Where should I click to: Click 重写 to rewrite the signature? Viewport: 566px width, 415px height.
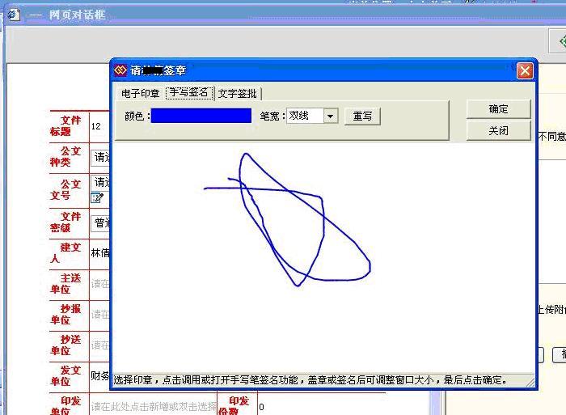coord(362,116)
